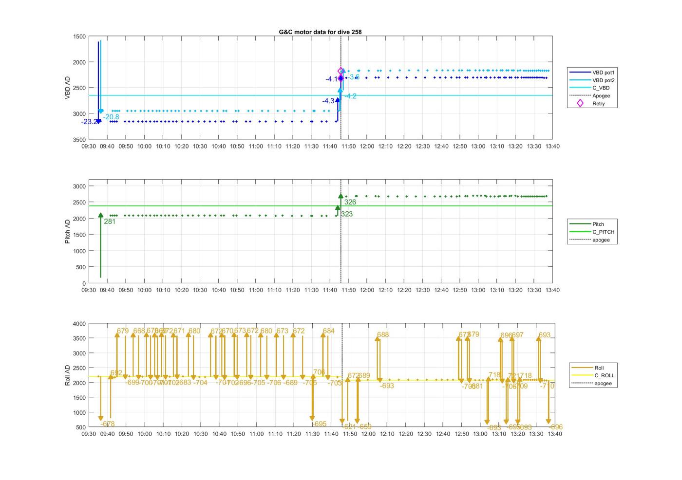Click the '688' roll data label

click(383, 335)
